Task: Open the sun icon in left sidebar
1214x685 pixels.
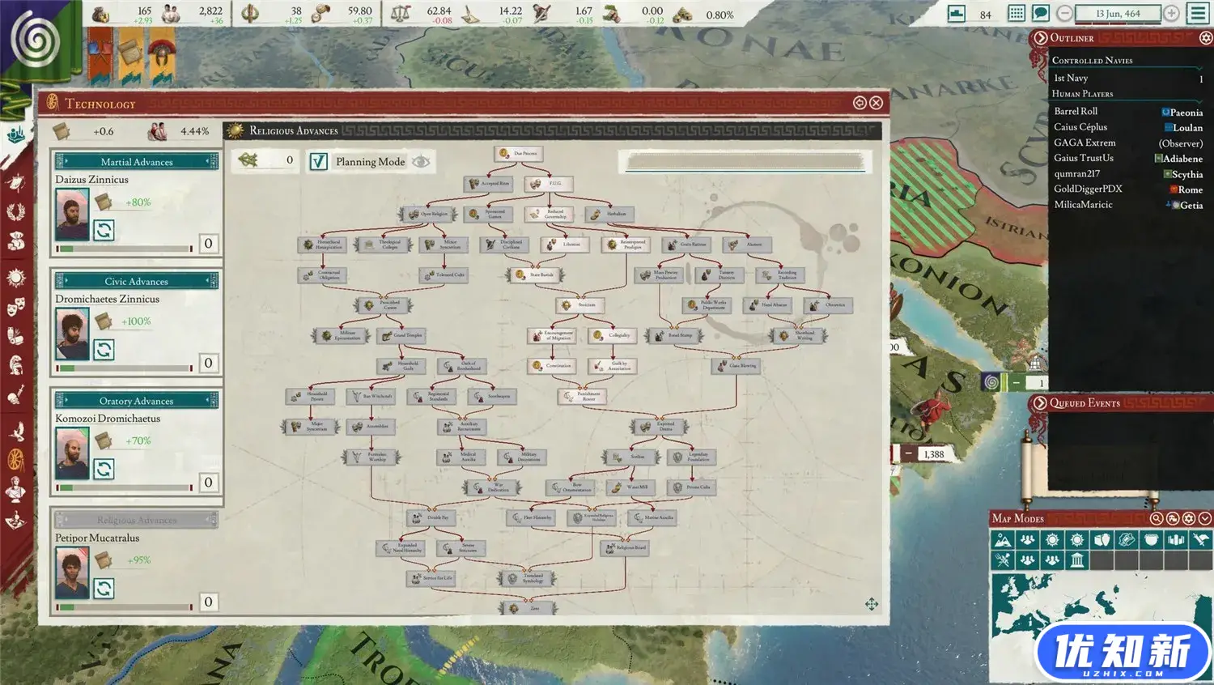Action: pyautogui.click(x=15, y=278)
